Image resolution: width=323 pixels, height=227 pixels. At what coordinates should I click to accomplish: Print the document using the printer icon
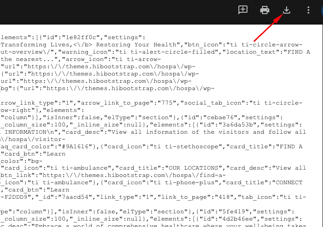click(265, 10)
